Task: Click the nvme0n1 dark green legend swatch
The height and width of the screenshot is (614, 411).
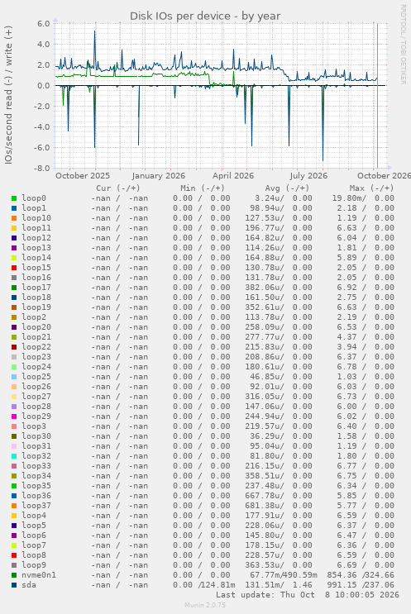Action: [x=14, y=575]
